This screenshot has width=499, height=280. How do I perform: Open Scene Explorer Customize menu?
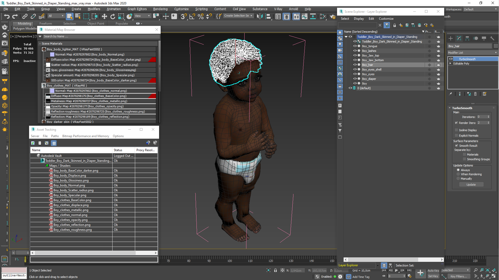(x=386, y=19)
